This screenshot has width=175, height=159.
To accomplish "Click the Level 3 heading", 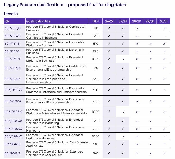I will (11, 13).
